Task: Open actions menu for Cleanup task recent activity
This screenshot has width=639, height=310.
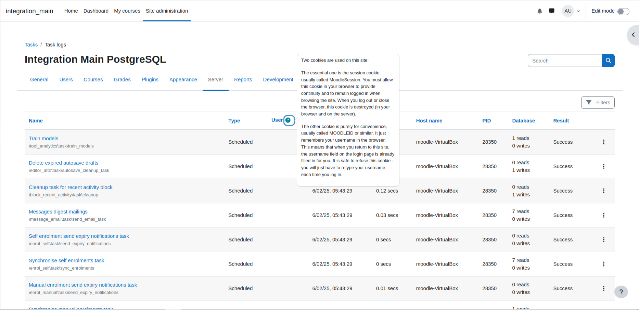Action: click(604, 191)
